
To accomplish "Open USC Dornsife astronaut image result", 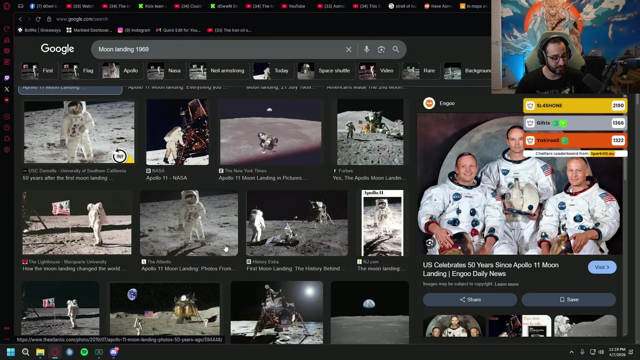I will (79, 132).
